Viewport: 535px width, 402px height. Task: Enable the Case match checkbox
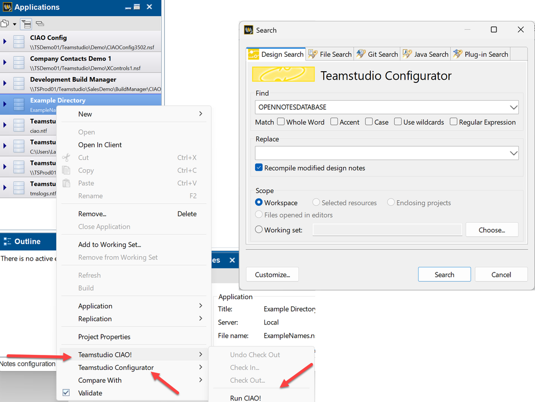(x=369, y=122)
